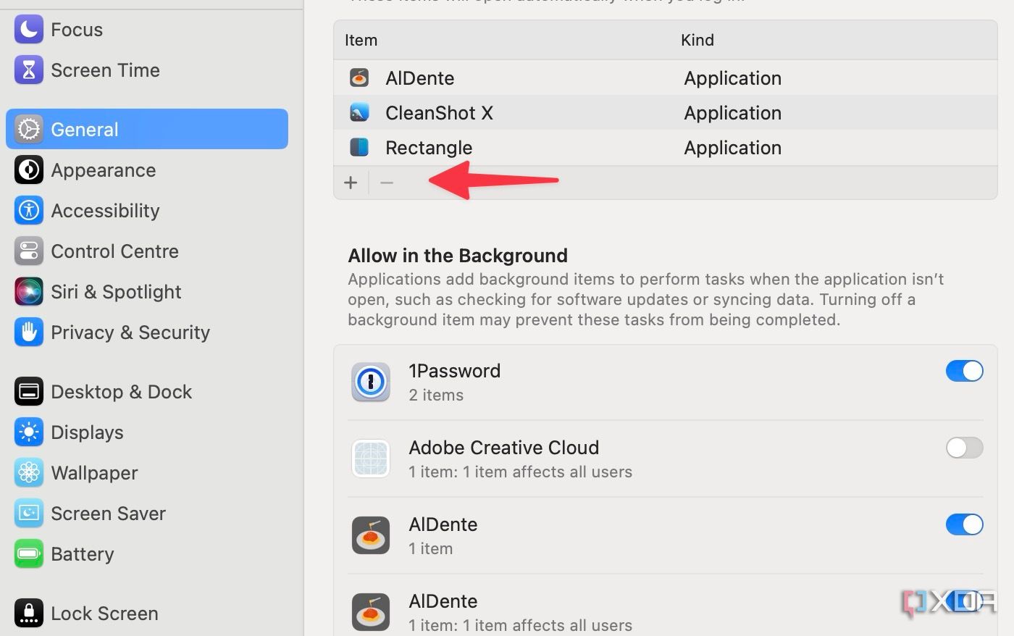The width and height of the screenshot is (1014, 636).
Task: Click Application kind for CleanShot X
Action: [x=733, y=113]
